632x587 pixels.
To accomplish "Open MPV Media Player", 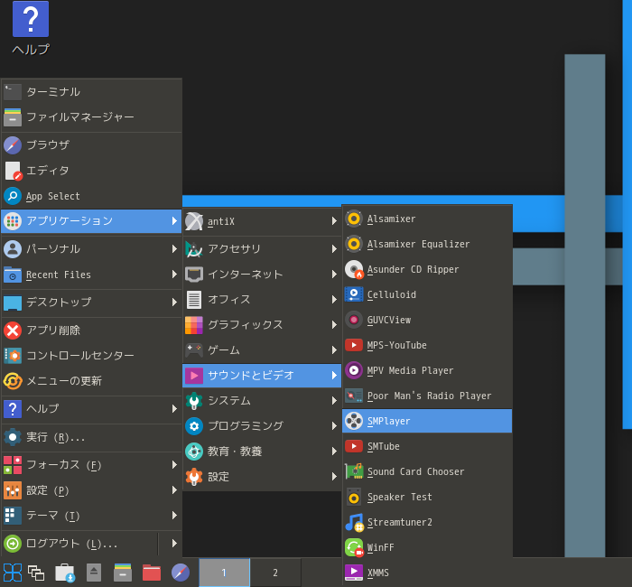I will pos(427,370).
